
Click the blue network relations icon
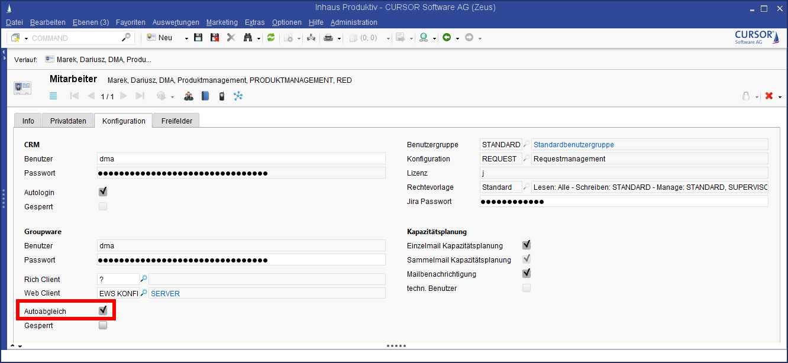[x=238, y=96]
